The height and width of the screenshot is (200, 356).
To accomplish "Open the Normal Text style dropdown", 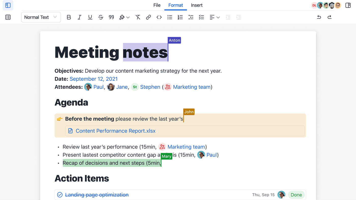I will point(41,17).
